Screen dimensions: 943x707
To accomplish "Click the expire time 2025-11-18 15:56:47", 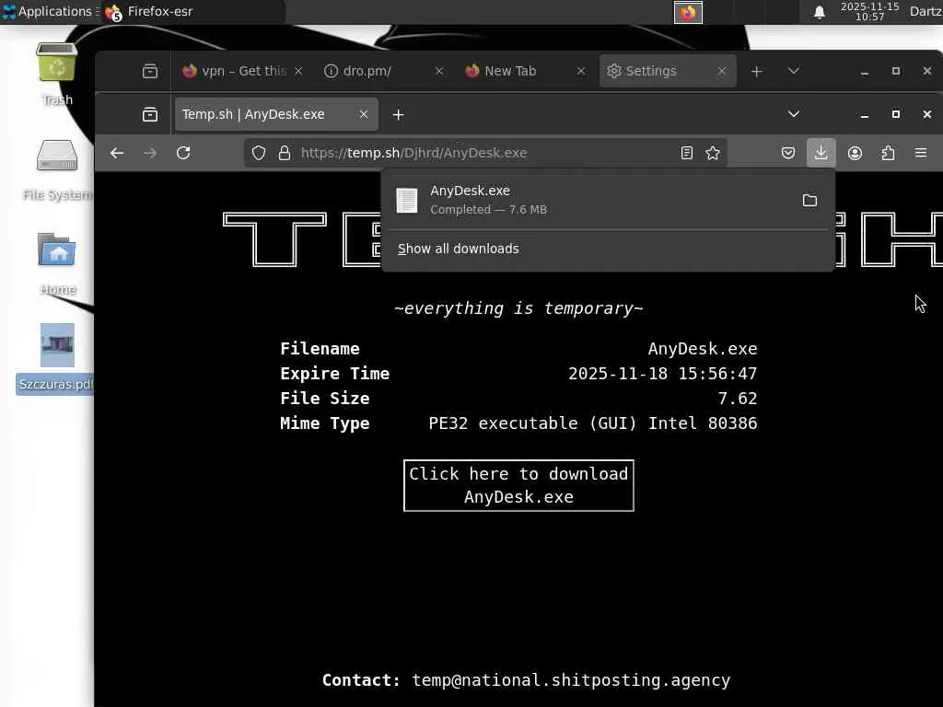I will tap(662, 374).
